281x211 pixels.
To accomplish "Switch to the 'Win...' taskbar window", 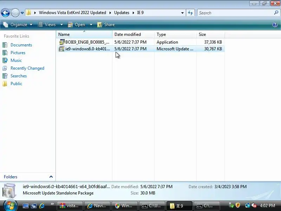I will (x=124, y=206).
